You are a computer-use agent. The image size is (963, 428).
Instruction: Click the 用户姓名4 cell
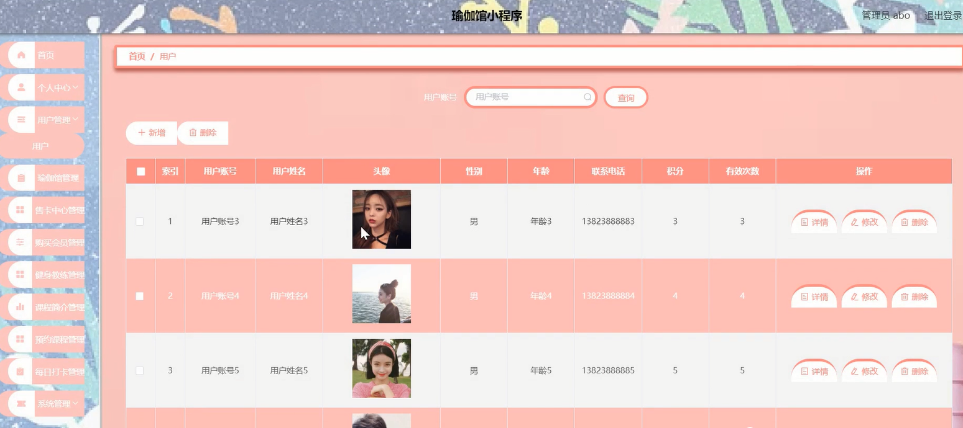coord(289,296)
